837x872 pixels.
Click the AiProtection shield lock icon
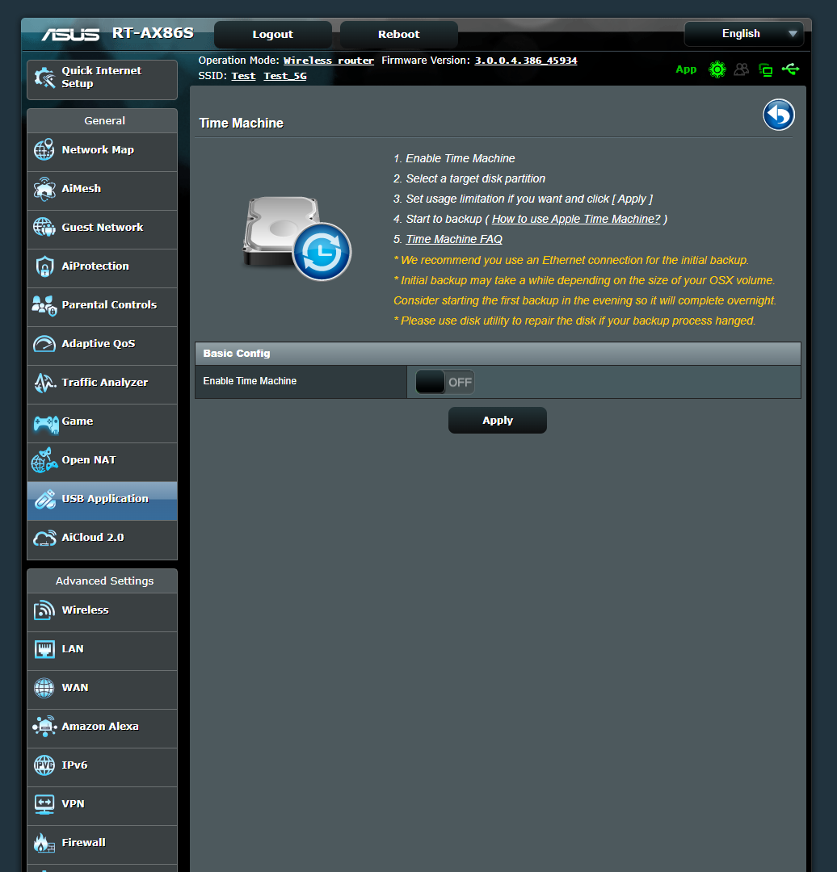(44, 266)
